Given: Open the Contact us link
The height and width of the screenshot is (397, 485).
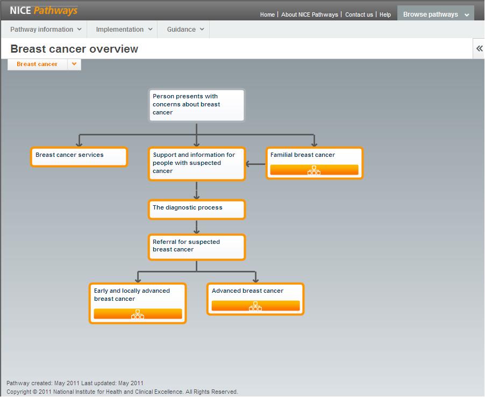Looking at the screenshot, I should (359, 15).
